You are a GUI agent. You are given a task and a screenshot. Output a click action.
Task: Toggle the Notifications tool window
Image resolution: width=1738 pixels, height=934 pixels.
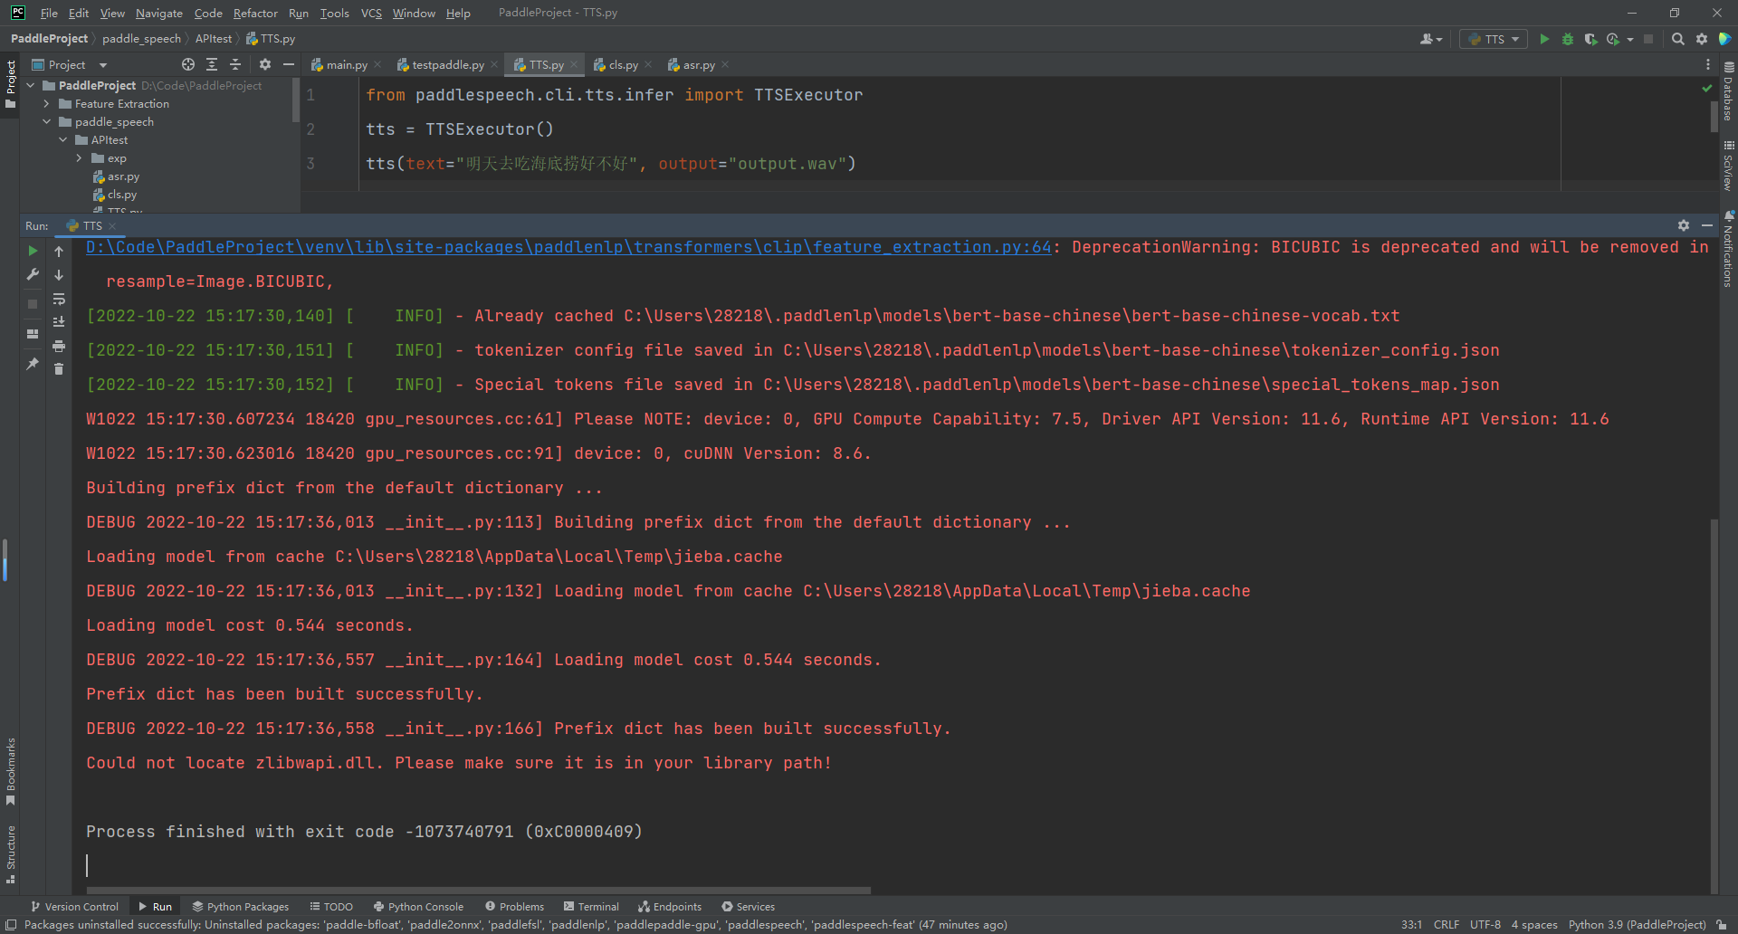pyautogui.click(x=1728, y=249)
